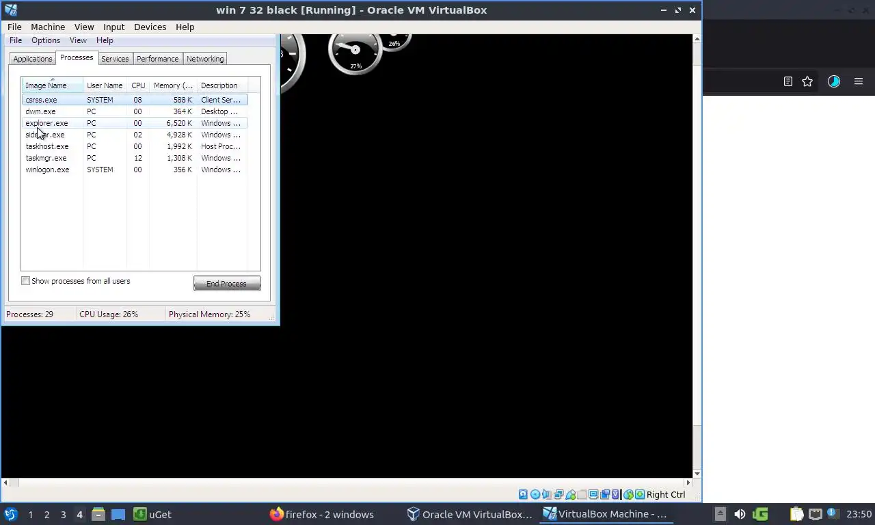Click the End Process button
The image size is (875, 525).
[x=227, y=284]
